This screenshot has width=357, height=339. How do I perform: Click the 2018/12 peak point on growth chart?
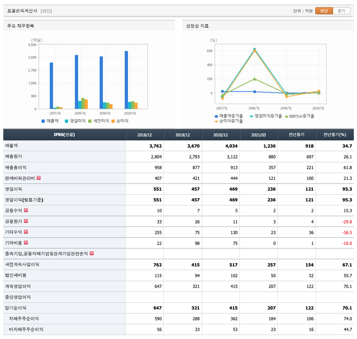coord(255,49)
